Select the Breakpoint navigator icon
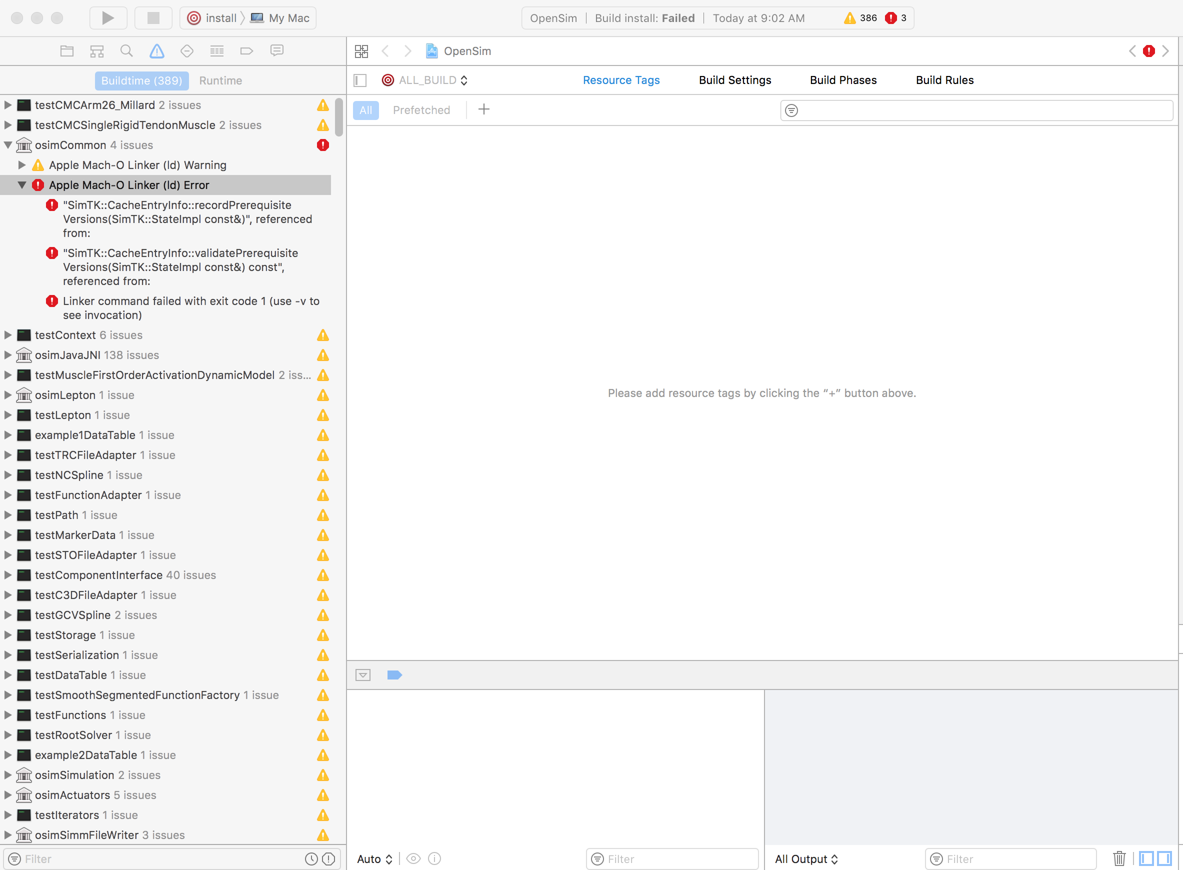Viewport: 1183px width, 870px height. click(246, 50)
